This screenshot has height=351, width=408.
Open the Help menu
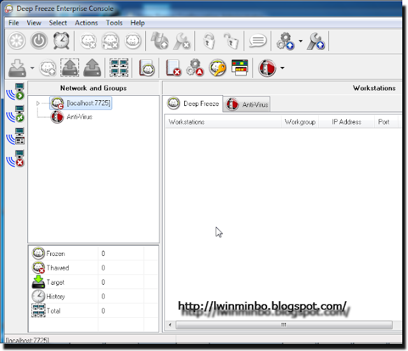click(x=138, y=23)
